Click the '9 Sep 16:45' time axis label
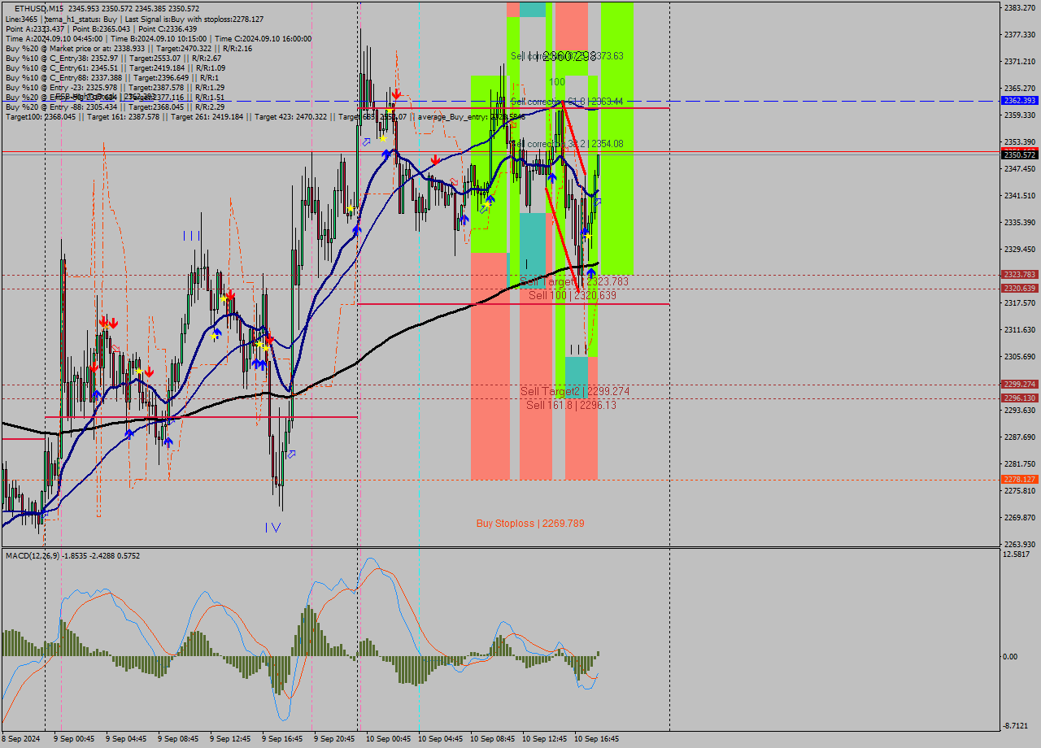The image size is (1041, 748). pyautogui.click(x=282, y=739)
